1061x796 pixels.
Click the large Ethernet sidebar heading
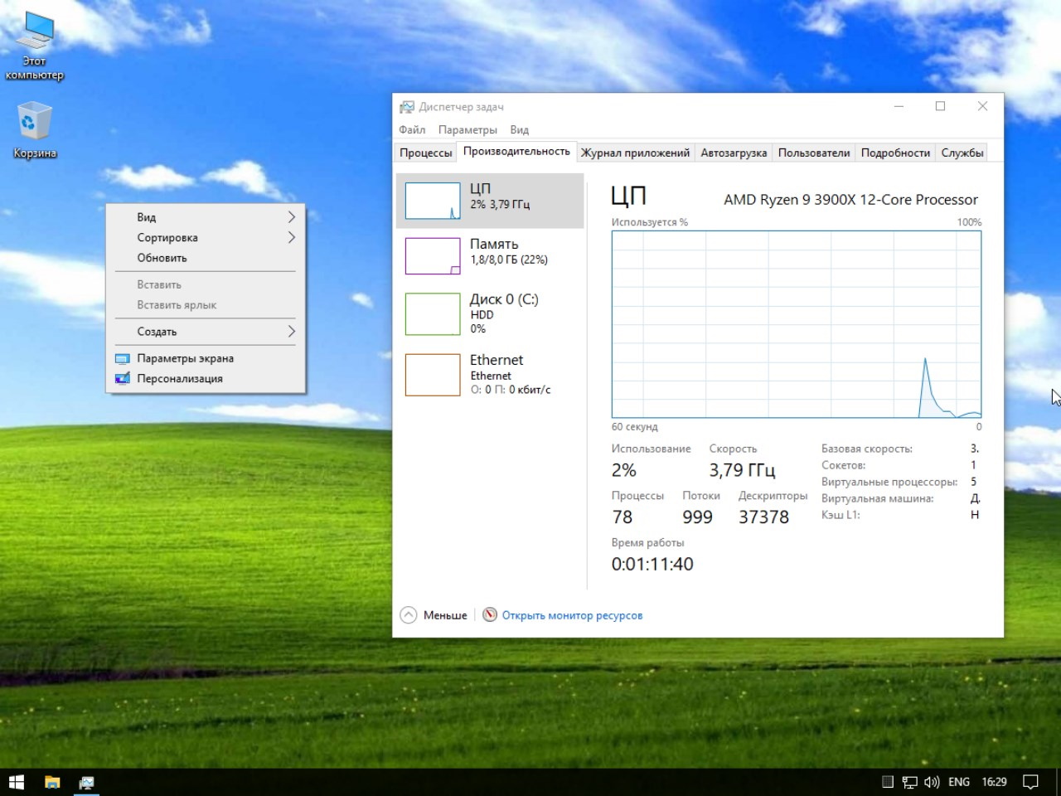[497, 360]
